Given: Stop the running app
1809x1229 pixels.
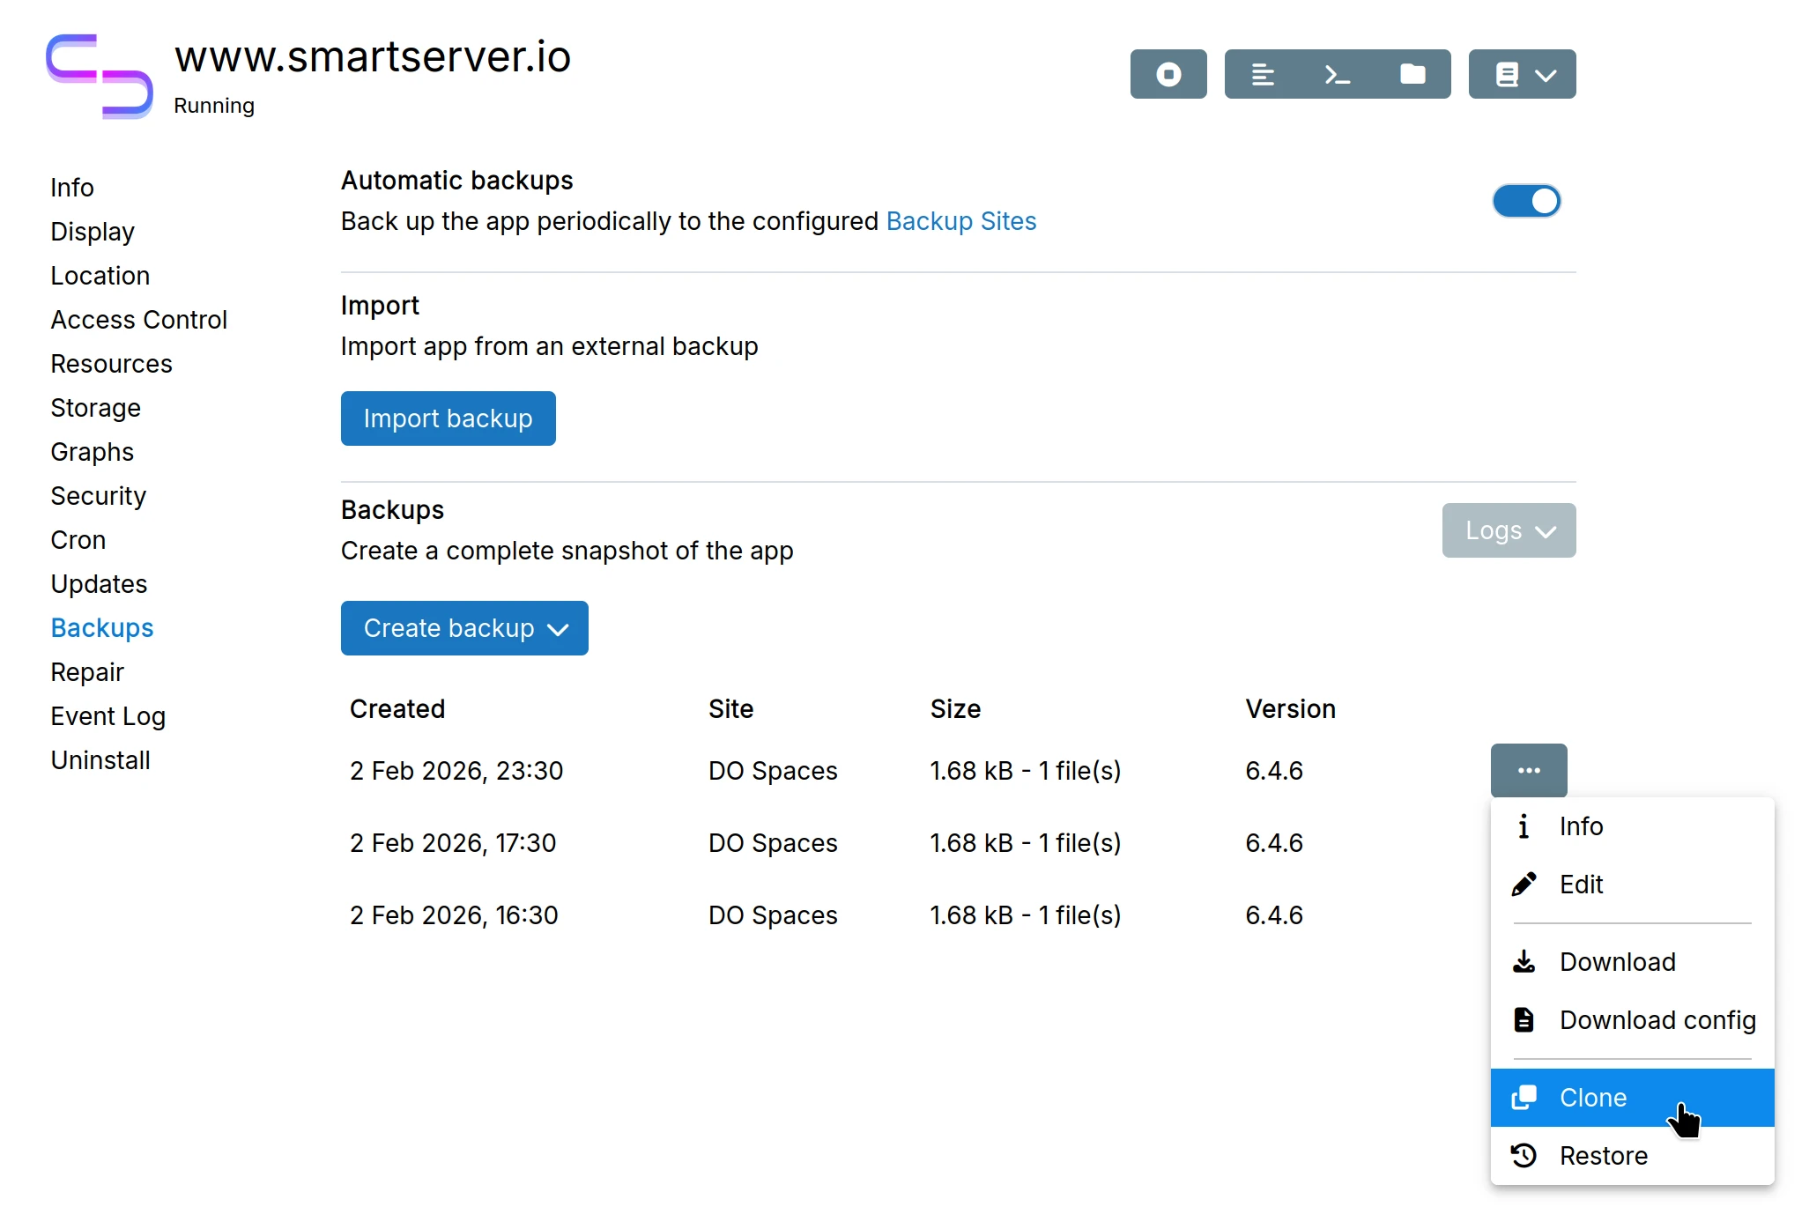Looking at the screenshot, I should pos(1168,74).
